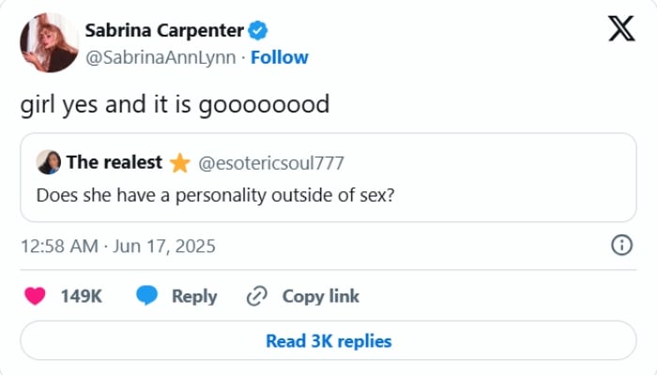Screen dimensions: 657x375
Task: Follow Sabrina Carpenter
Action: click(281, 57)
